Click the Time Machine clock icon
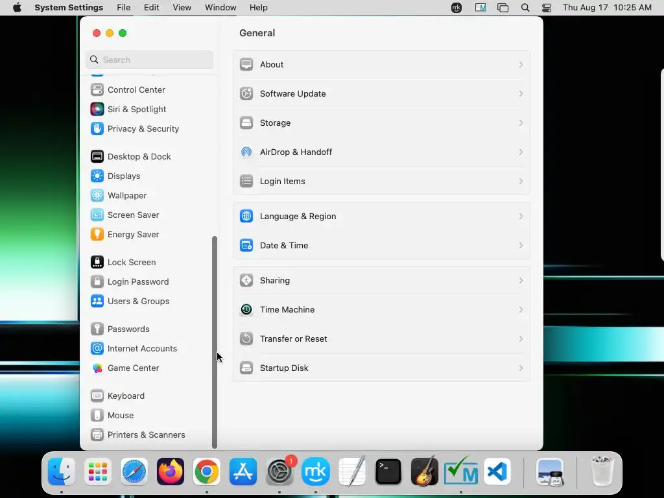 tap(246, 309)
